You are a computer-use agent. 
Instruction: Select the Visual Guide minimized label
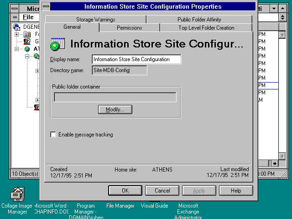(x=154, y=206)
